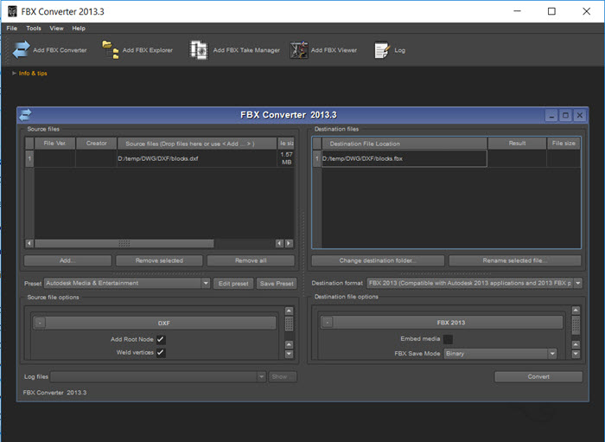Viewport: 605px width, 442px height.
Task: Open the Help menu
Action: click(79, 29)
